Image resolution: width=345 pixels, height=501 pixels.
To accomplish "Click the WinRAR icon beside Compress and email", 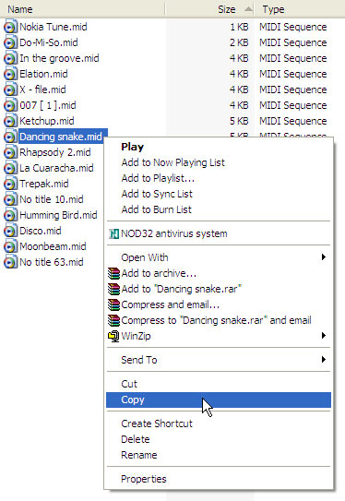I will (x=113, y=304).
